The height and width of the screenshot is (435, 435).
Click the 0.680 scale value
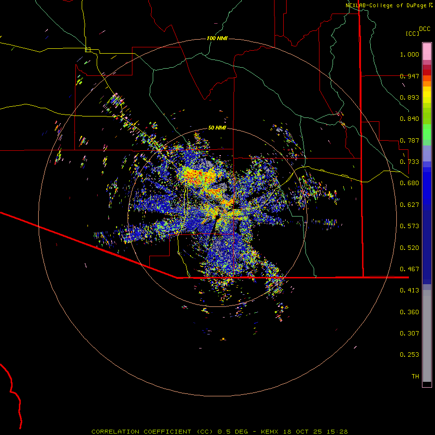click(409, 183)
